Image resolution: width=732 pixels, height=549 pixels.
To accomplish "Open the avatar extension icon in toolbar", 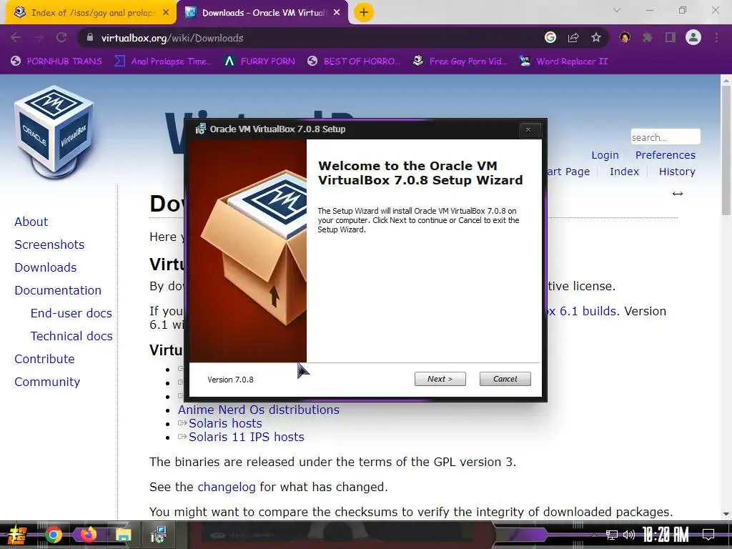I will coord(625,38).
